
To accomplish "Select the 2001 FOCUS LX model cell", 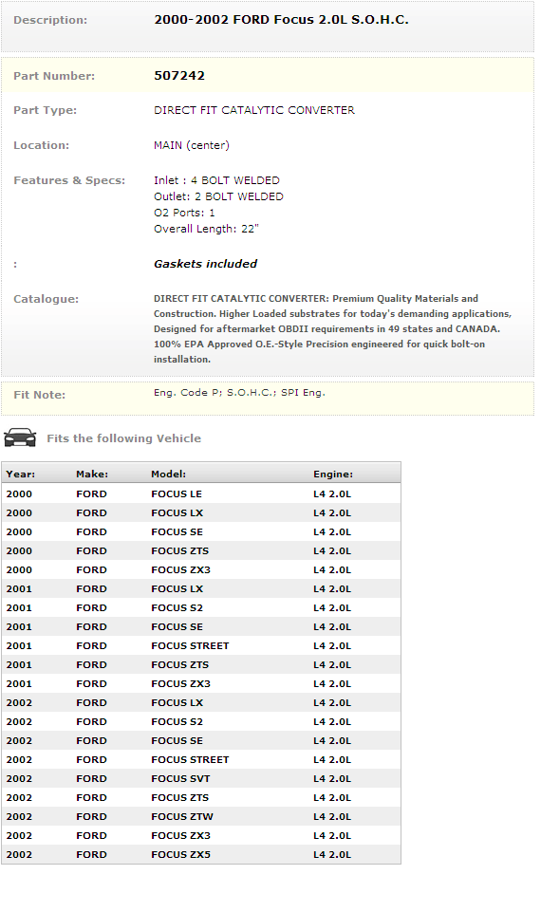I will tap(177, 588).
